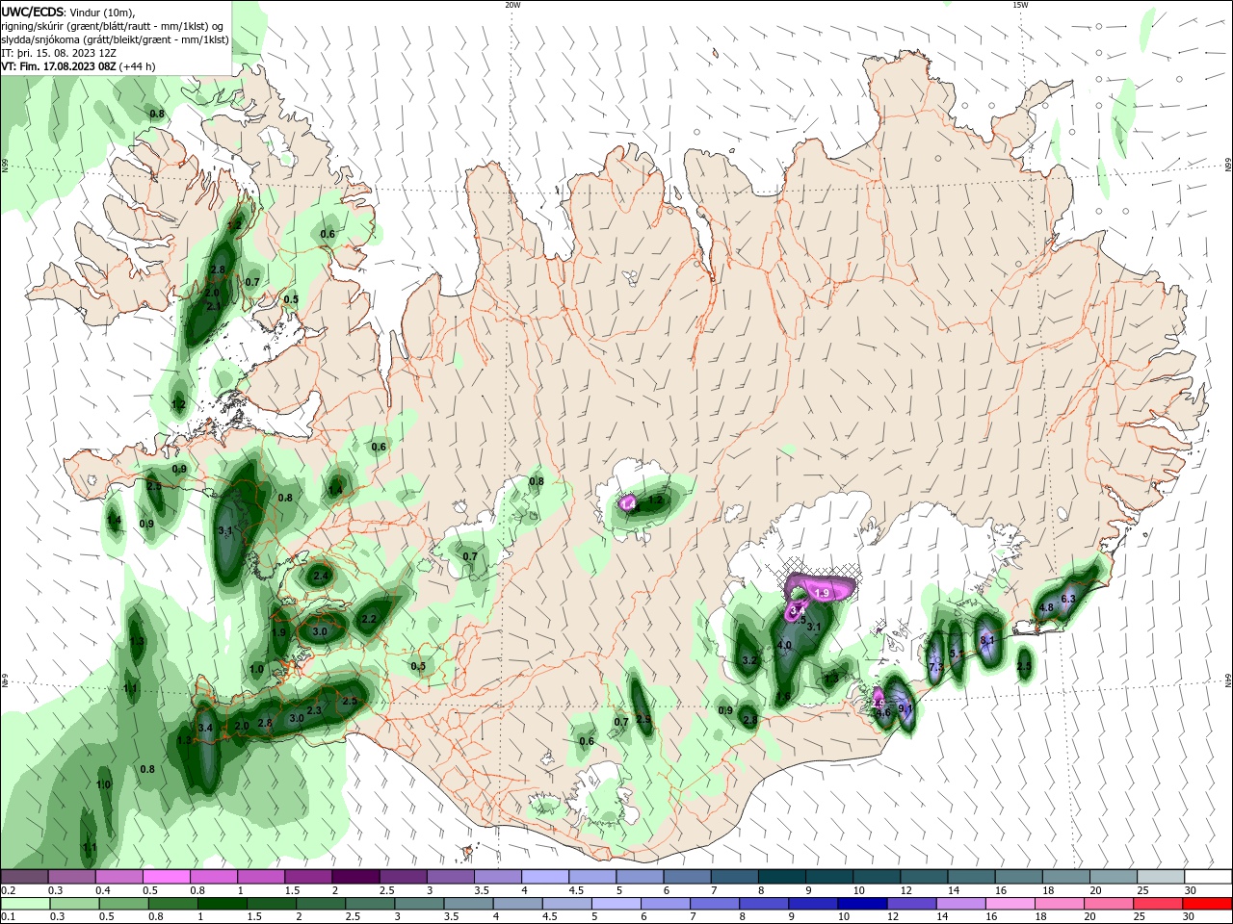Click the 4.8 precipitation value on the map
The image size is (1233, 924).
1046,608
